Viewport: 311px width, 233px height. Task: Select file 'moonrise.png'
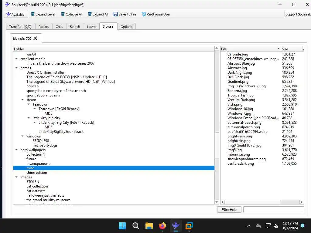coord(239,154)
